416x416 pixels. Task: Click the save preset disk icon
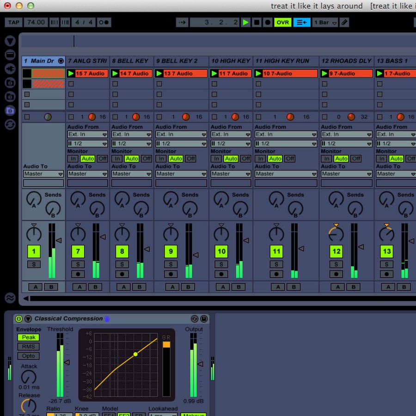coord(204,318)
